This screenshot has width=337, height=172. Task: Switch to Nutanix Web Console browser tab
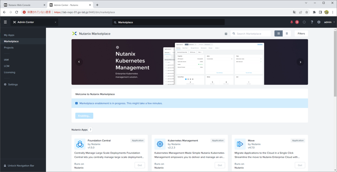pos(24,5)
